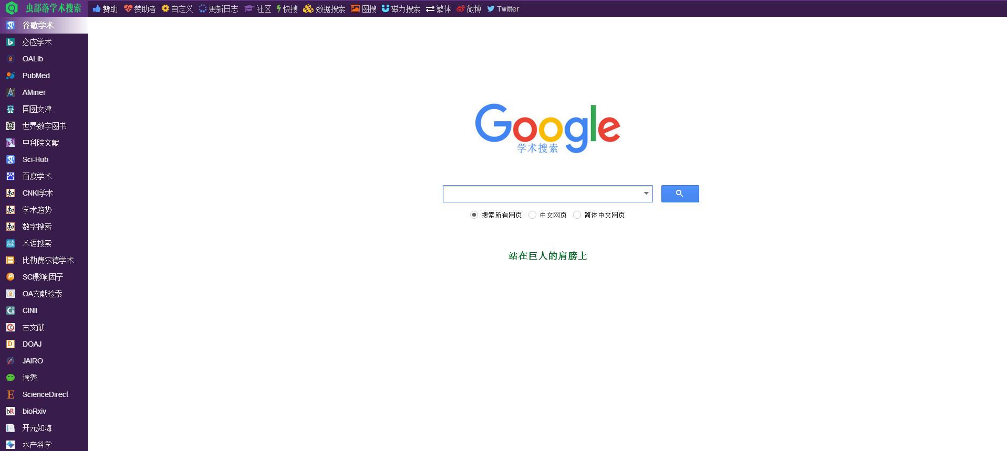Click the 中科院文献 icon

[11, 143]
